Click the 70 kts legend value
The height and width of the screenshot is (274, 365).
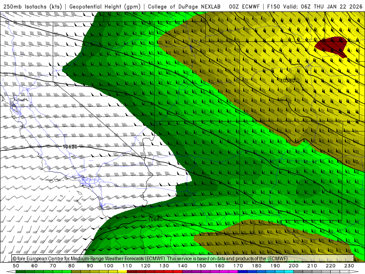[x=53, y=266]
